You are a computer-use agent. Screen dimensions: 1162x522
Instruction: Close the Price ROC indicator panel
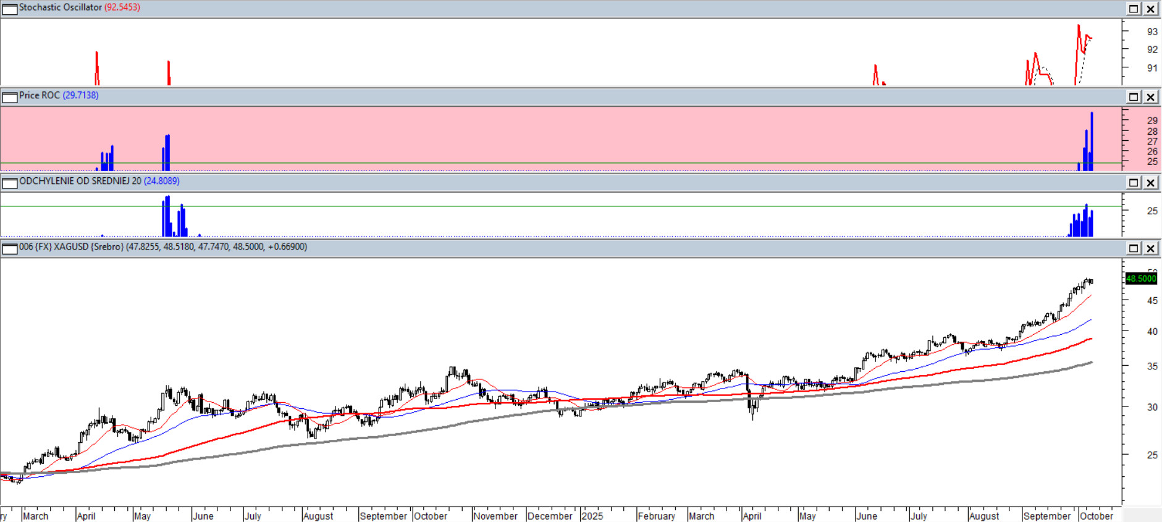[1150, 97]
